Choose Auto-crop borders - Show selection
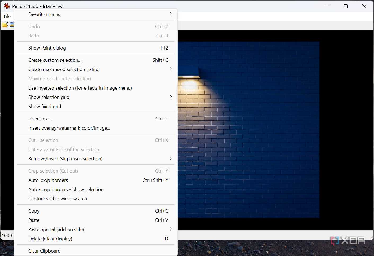 click(x=96, y=189)
